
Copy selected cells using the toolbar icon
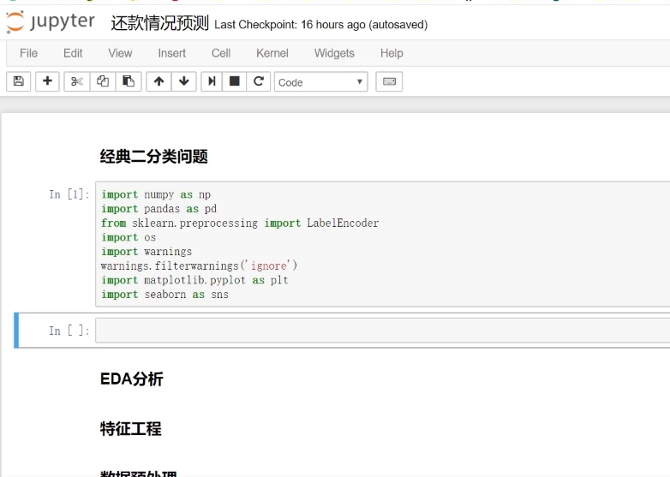(x=103, y=82)
